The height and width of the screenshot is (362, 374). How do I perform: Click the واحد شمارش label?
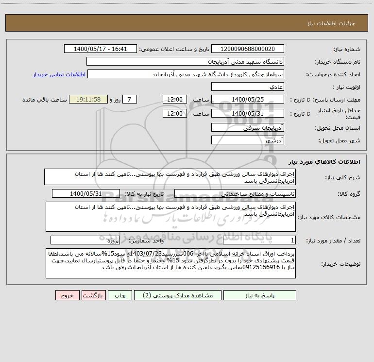click(x=146, y=241)
